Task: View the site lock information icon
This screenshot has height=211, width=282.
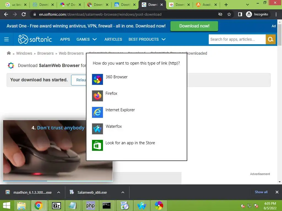Action: coord(35,14)
